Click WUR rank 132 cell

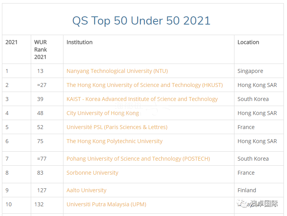(39, 204)
